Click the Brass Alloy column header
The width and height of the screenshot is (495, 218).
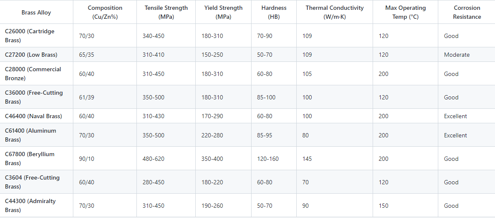click(36, 12)
